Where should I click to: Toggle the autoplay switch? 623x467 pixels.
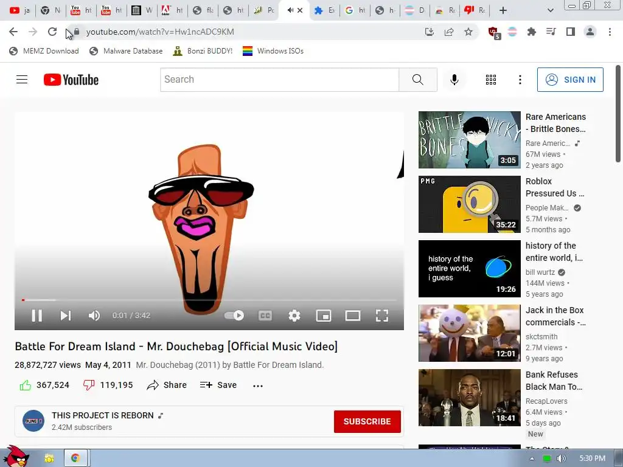(x=234, y=316)
